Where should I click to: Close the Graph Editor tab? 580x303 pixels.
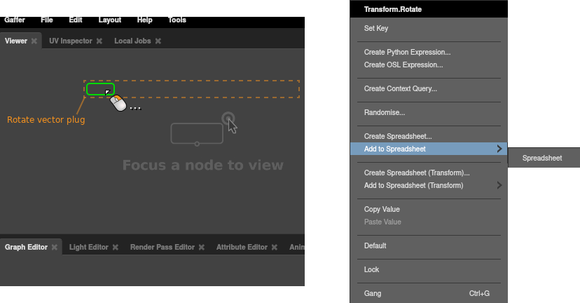click(54, 248)
